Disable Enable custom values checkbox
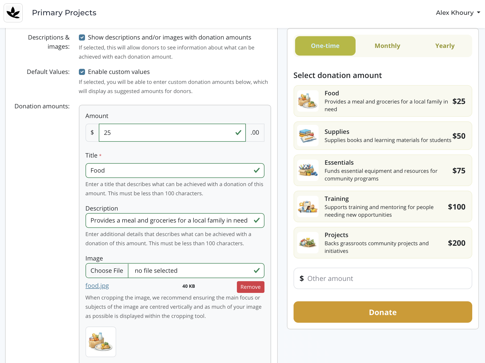Screen dimensions: 485x363 coord(82,72)
